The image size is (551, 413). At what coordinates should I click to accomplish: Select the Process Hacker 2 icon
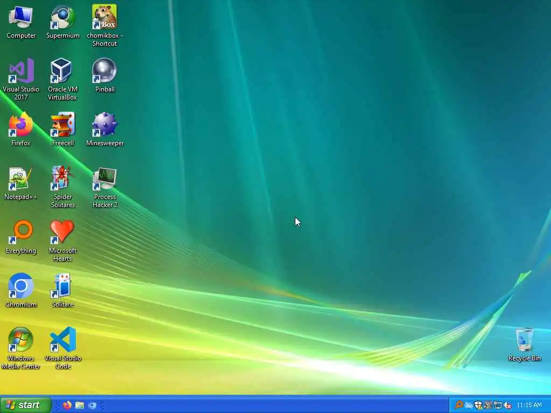point(105,187)
